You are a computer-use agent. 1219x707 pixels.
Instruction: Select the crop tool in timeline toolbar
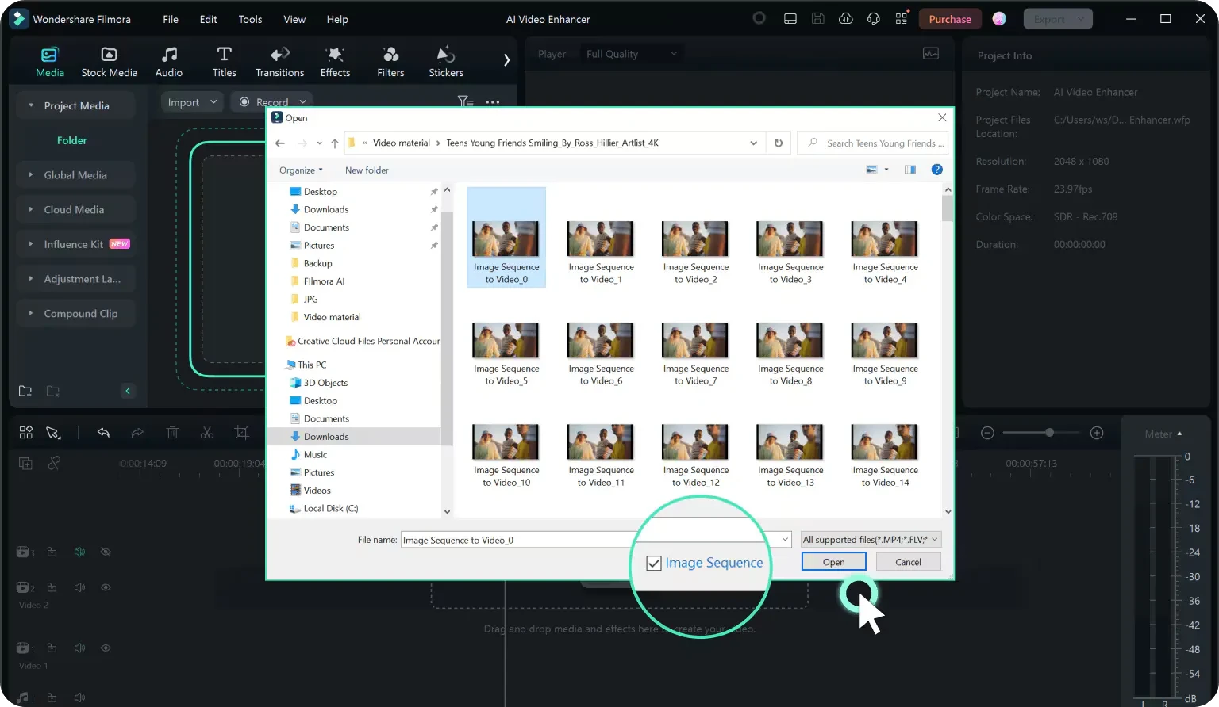242,433
